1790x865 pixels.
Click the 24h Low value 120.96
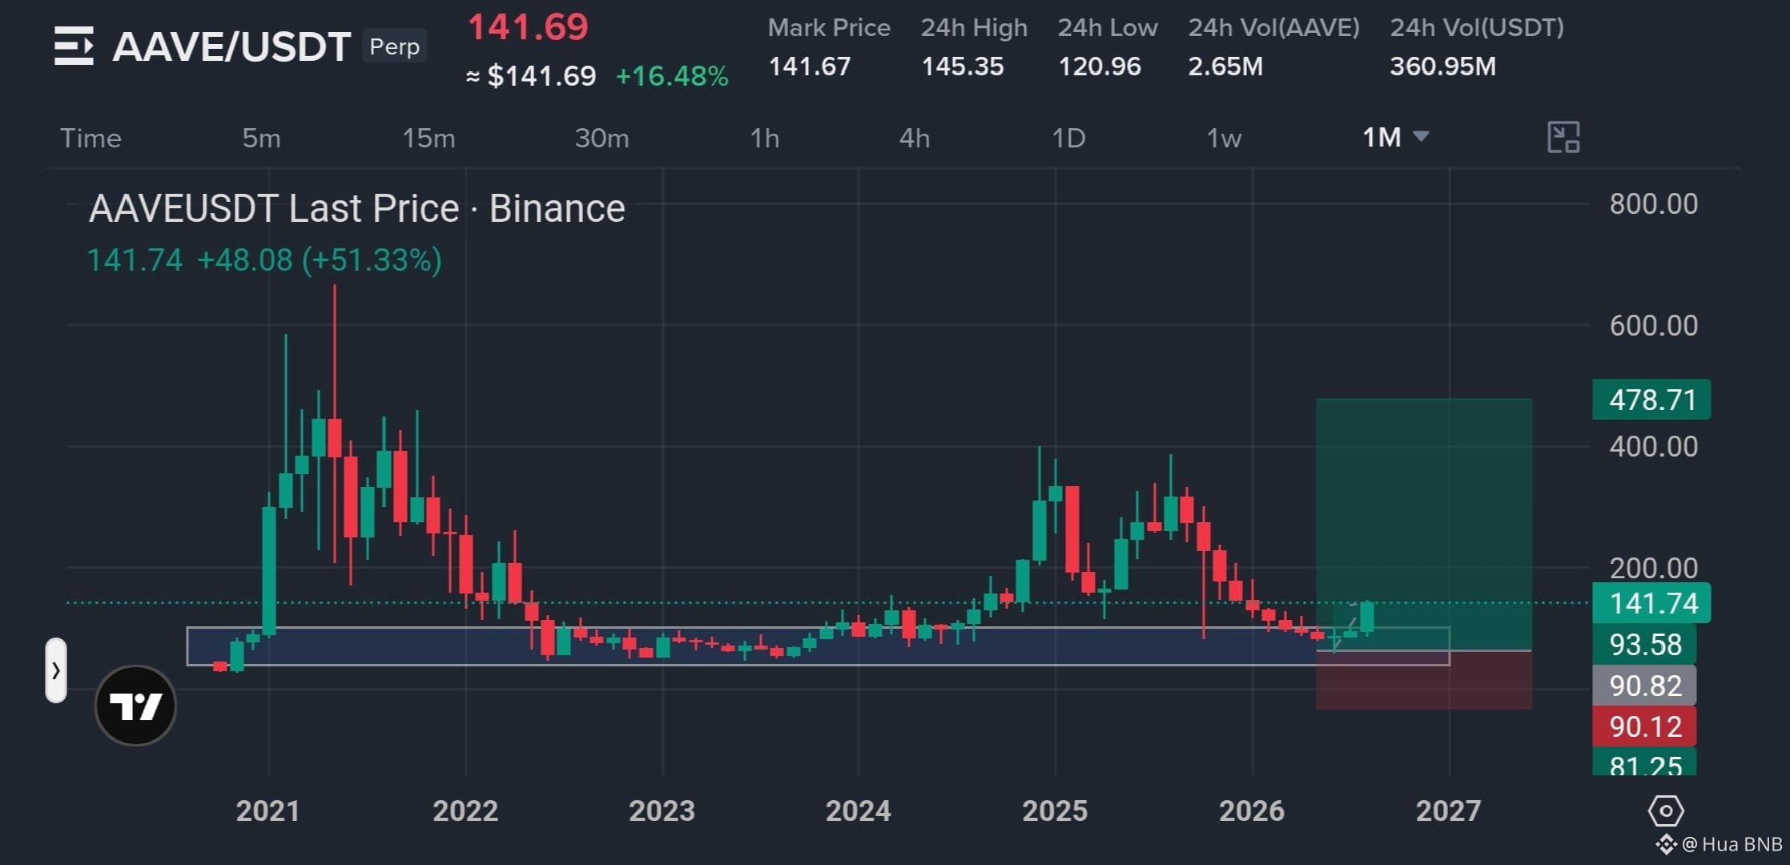click(x=1100, y=66)
